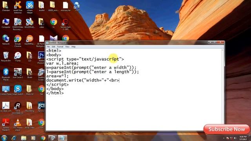This screenshot has height=141, width=251.
Task: Open the Help menu in Notepad
Action: tap(73, 47)
